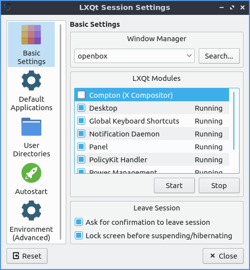Select the Notification Daemon module row
Viewport: 250px width, 270px height.
(152, 134)
